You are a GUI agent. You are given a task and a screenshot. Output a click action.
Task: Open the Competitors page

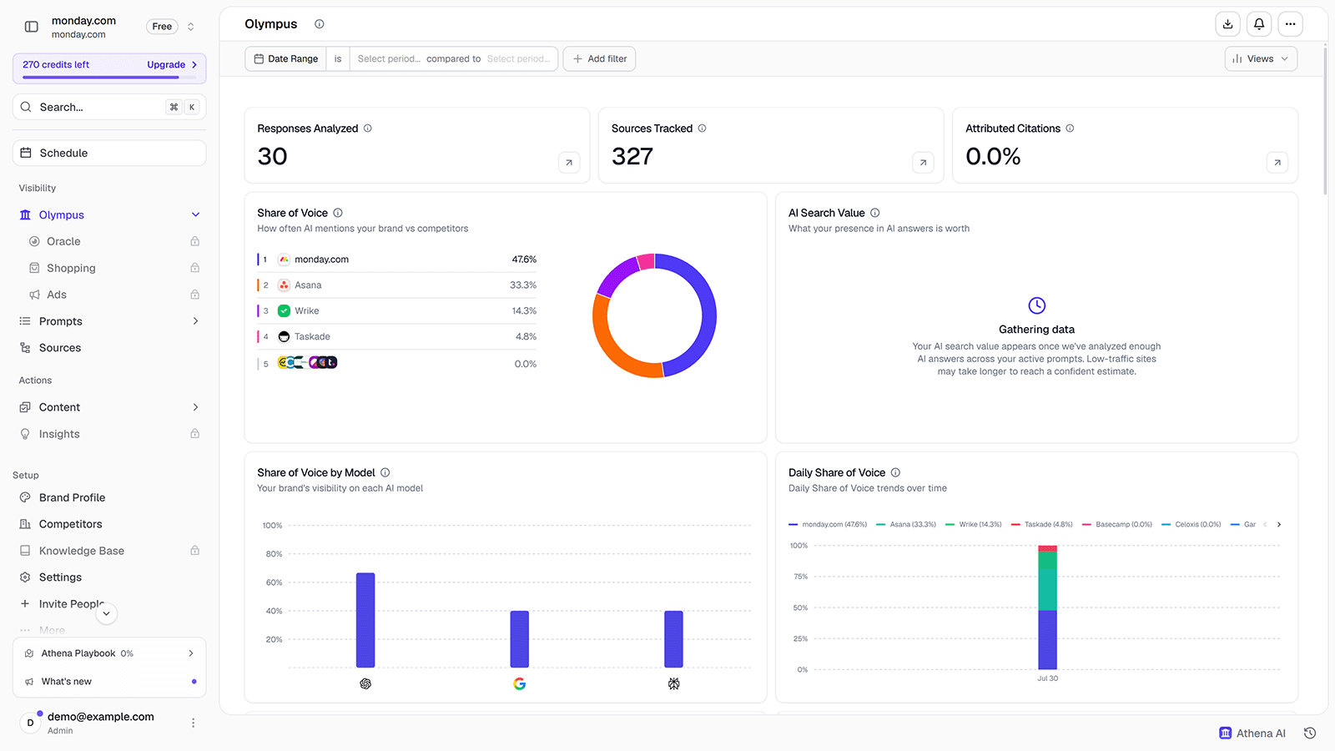pos(70,524)
